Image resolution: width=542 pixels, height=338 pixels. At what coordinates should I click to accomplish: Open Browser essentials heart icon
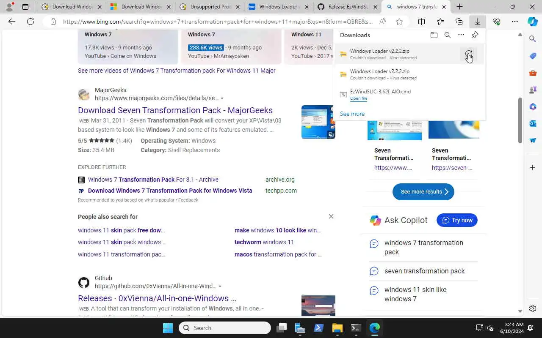tap(496, 22)
